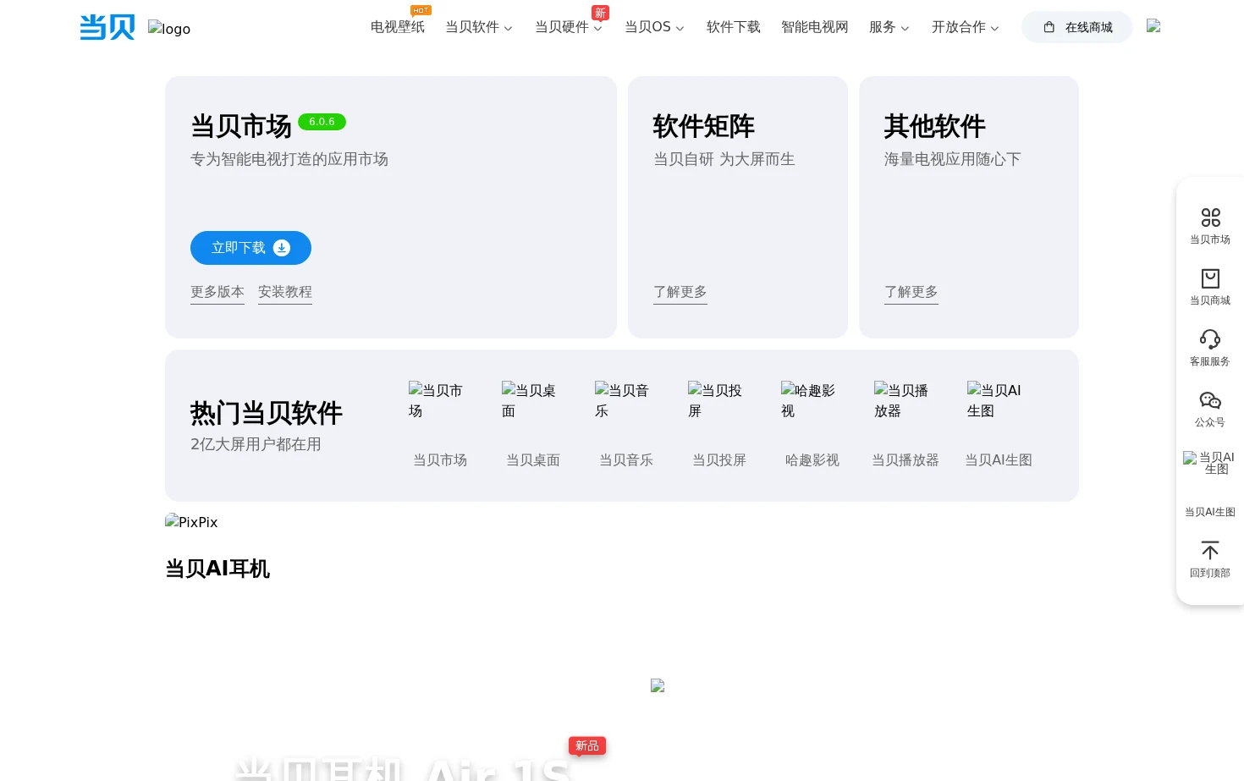Click the centered broken image in earphone banner
1244x781 pixels.
[658, 685]
